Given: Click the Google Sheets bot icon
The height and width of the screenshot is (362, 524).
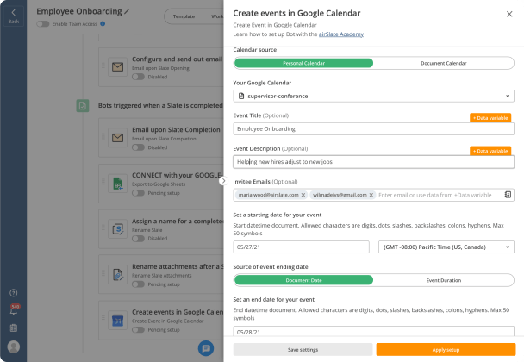Looking at the screenshot, I should pos(117,184).
